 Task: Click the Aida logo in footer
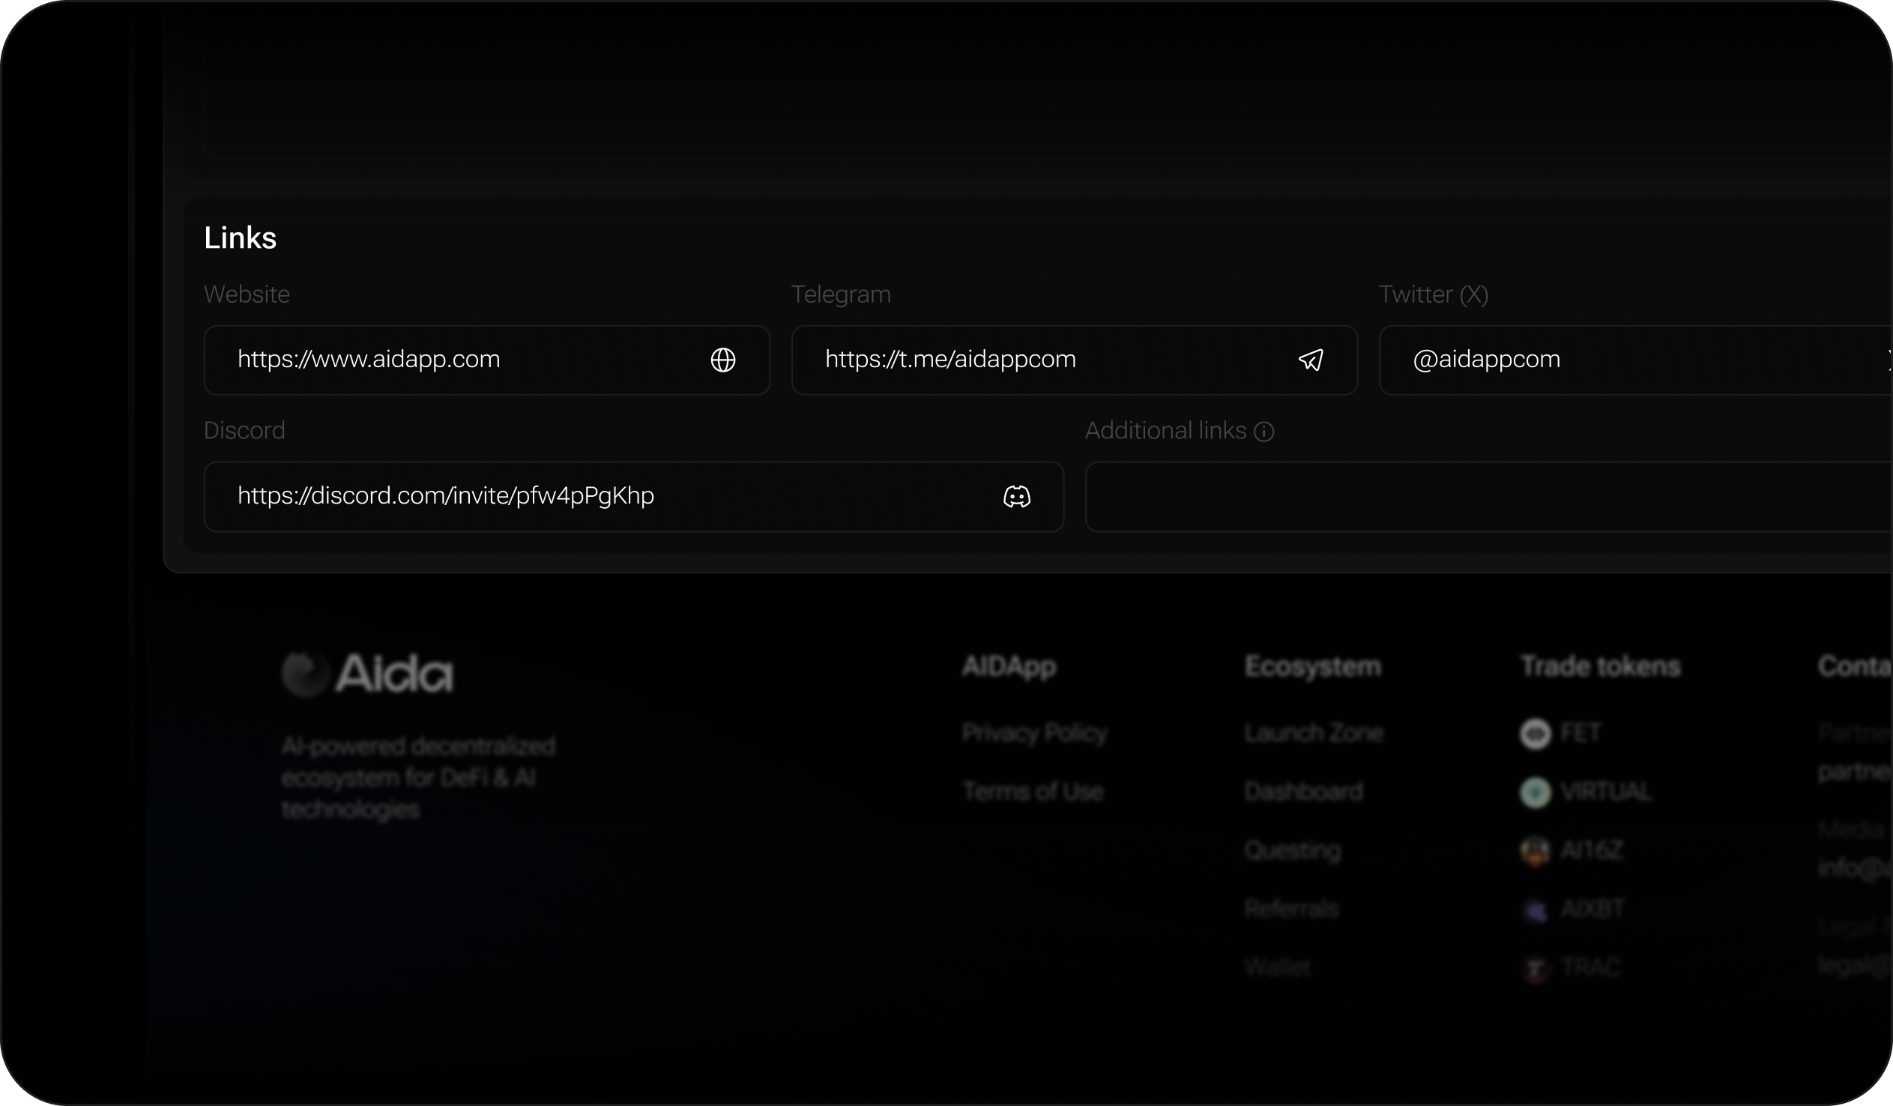[x=367, y=673]
